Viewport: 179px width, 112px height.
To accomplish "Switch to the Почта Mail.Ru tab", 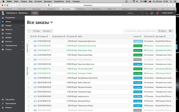I will (8, 9).
